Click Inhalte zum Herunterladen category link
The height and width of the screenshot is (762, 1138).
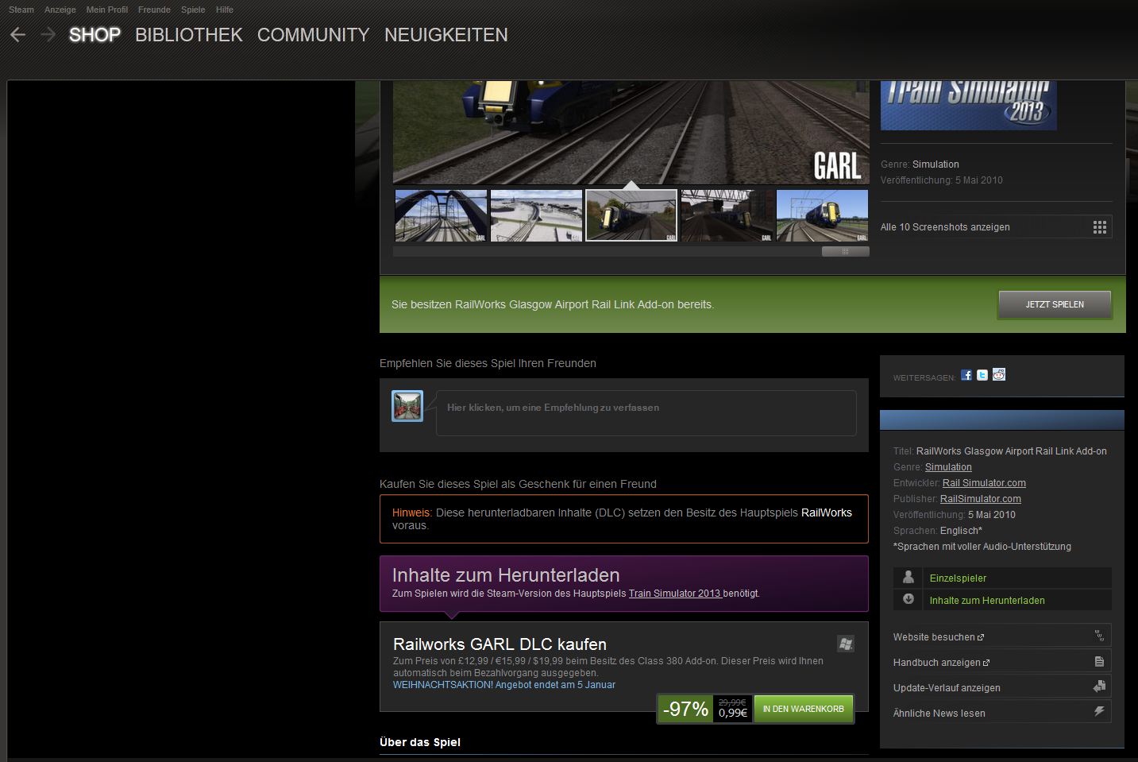987,601
